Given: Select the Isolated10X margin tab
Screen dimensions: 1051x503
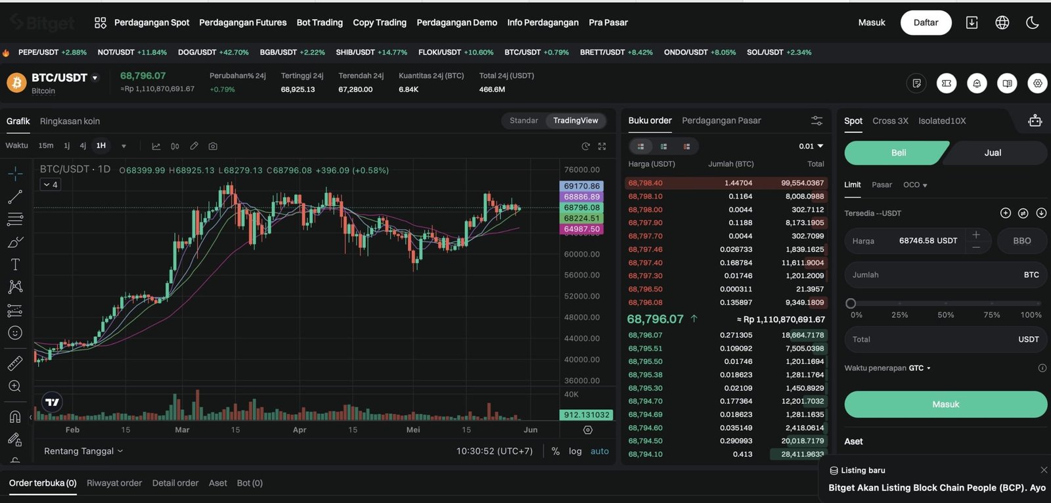Looking at the screenshot, I should point(942,121).
